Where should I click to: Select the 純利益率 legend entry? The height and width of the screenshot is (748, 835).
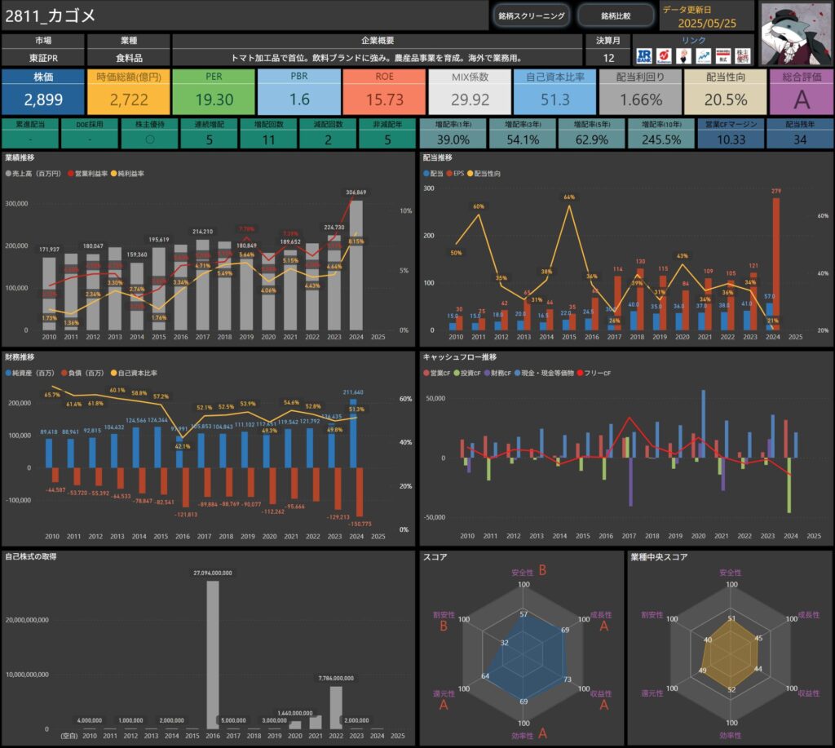pos(127,174)
